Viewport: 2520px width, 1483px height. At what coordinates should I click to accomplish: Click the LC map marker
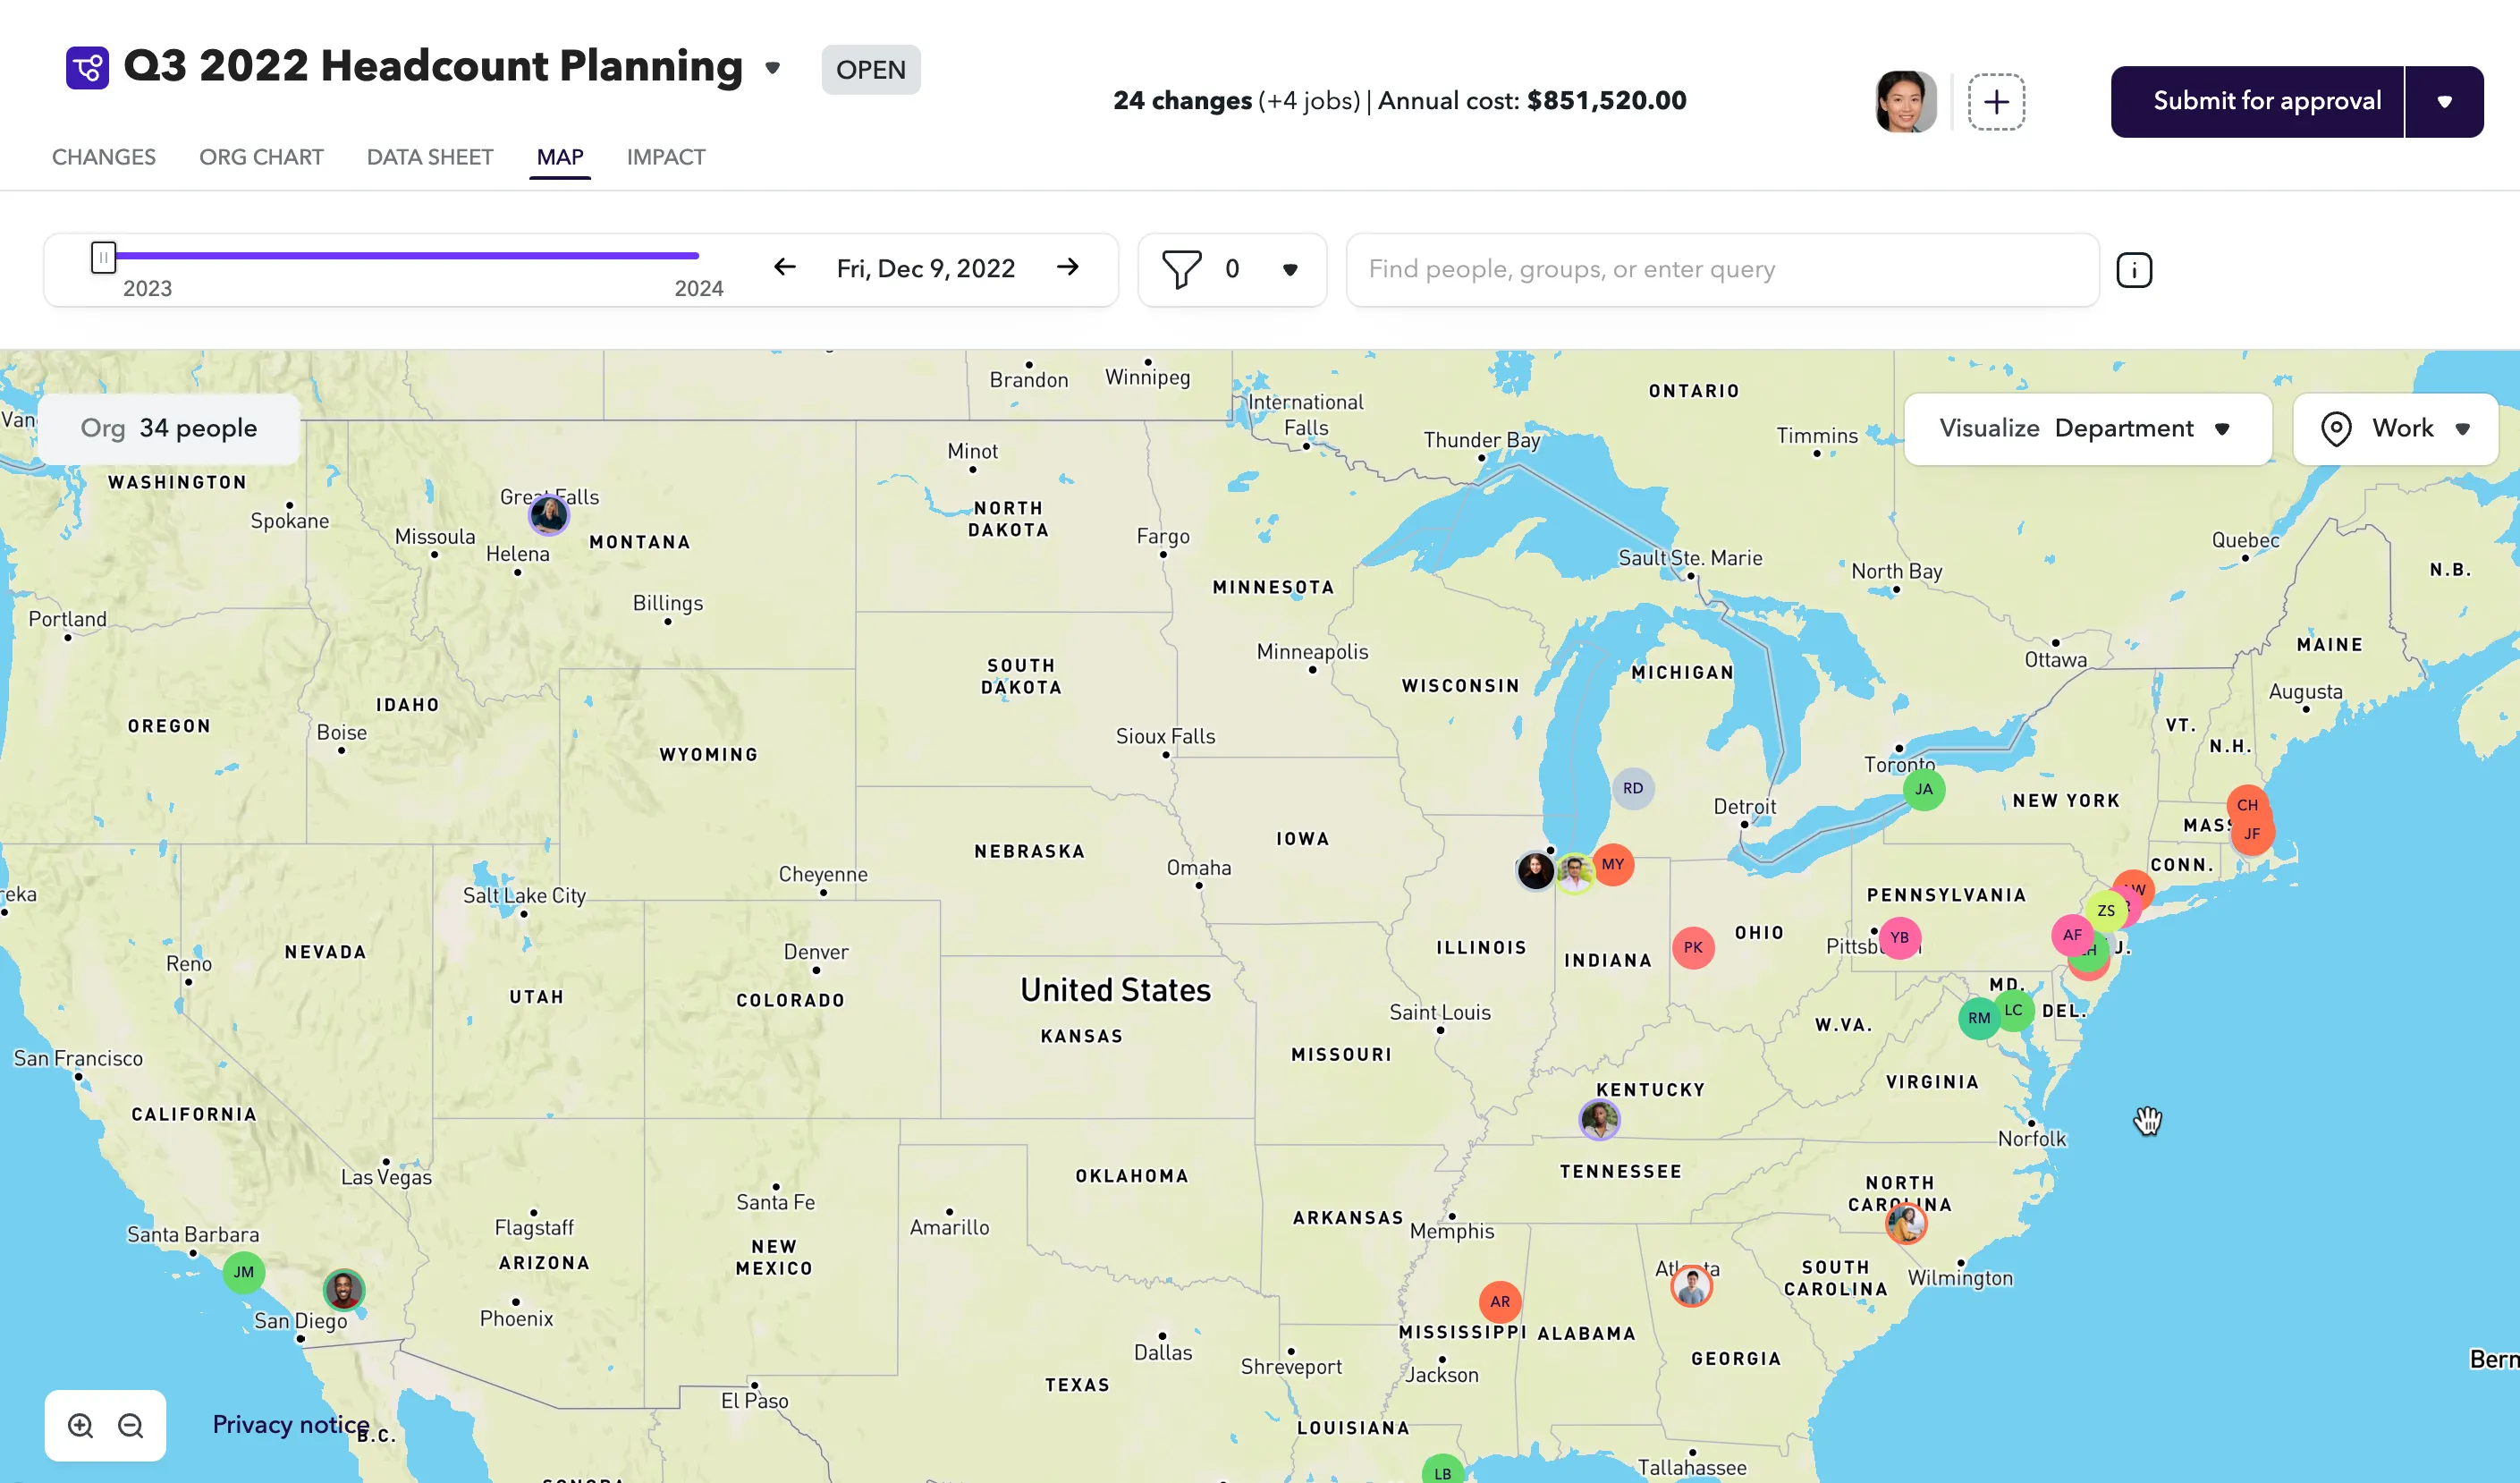[x=2013, y=1010]
